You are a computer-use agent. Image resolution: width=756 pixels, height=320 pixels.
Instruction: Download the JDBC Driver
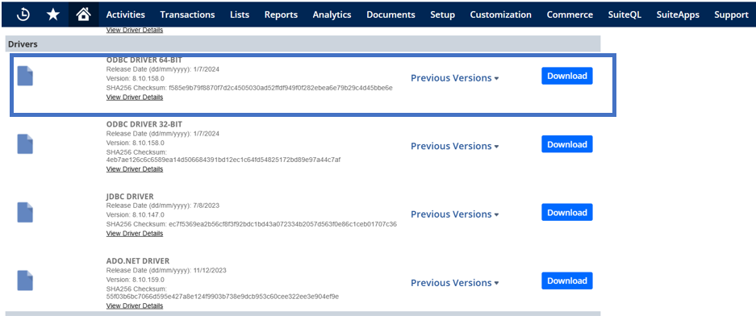[x=567, y=213]
